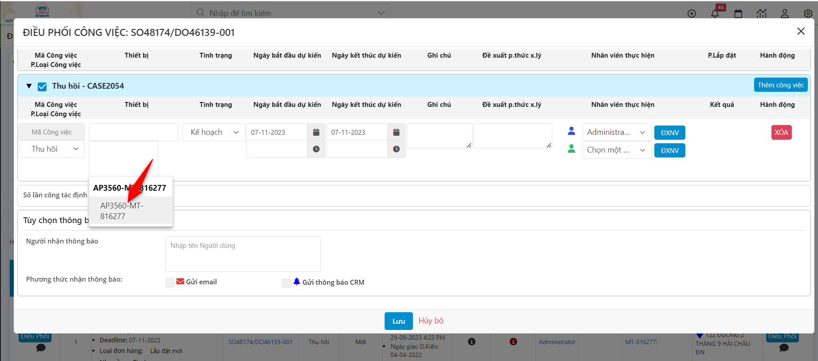Select AP3560-MT-816277 suggestion option
Viewport: 818px width, 361px height.
[x=130, y=211]
